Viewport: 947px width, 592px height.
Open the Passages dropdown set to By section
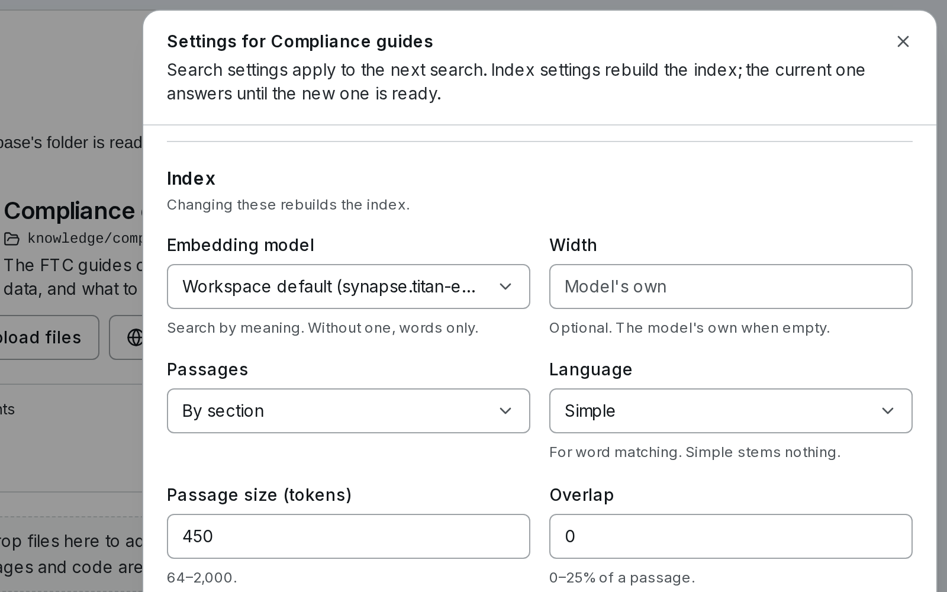(348, 411)
